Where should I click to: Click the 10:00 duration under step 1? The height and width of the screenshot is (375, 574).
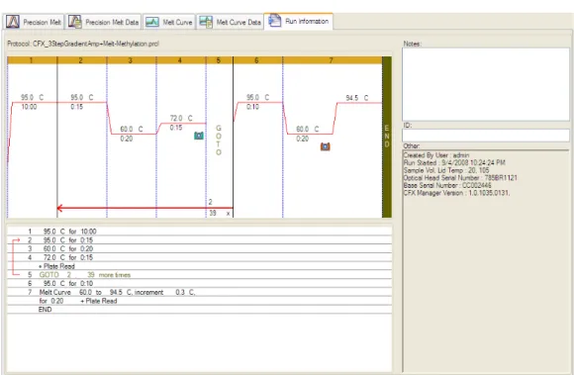[29, 107]
